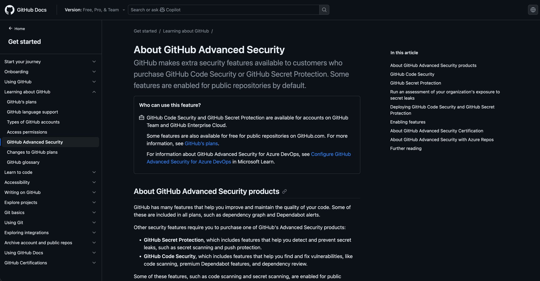This screenshot has height=281, width=540.
Task: Open the language globe icon
Action: coord(533,10)
